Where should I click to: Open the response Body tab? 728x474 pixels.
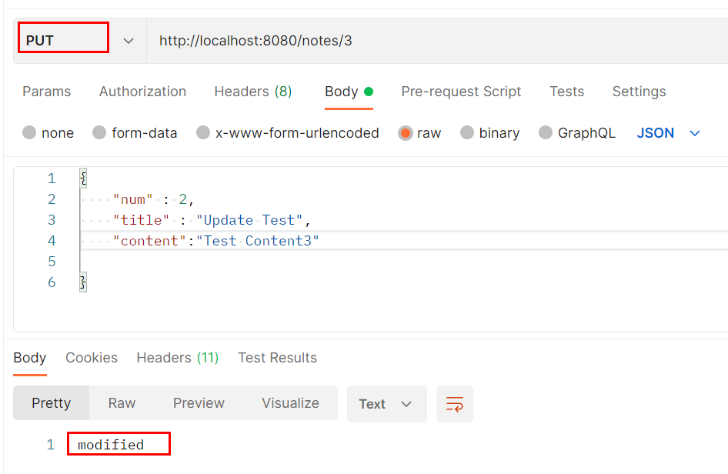[x=30, y=358]
